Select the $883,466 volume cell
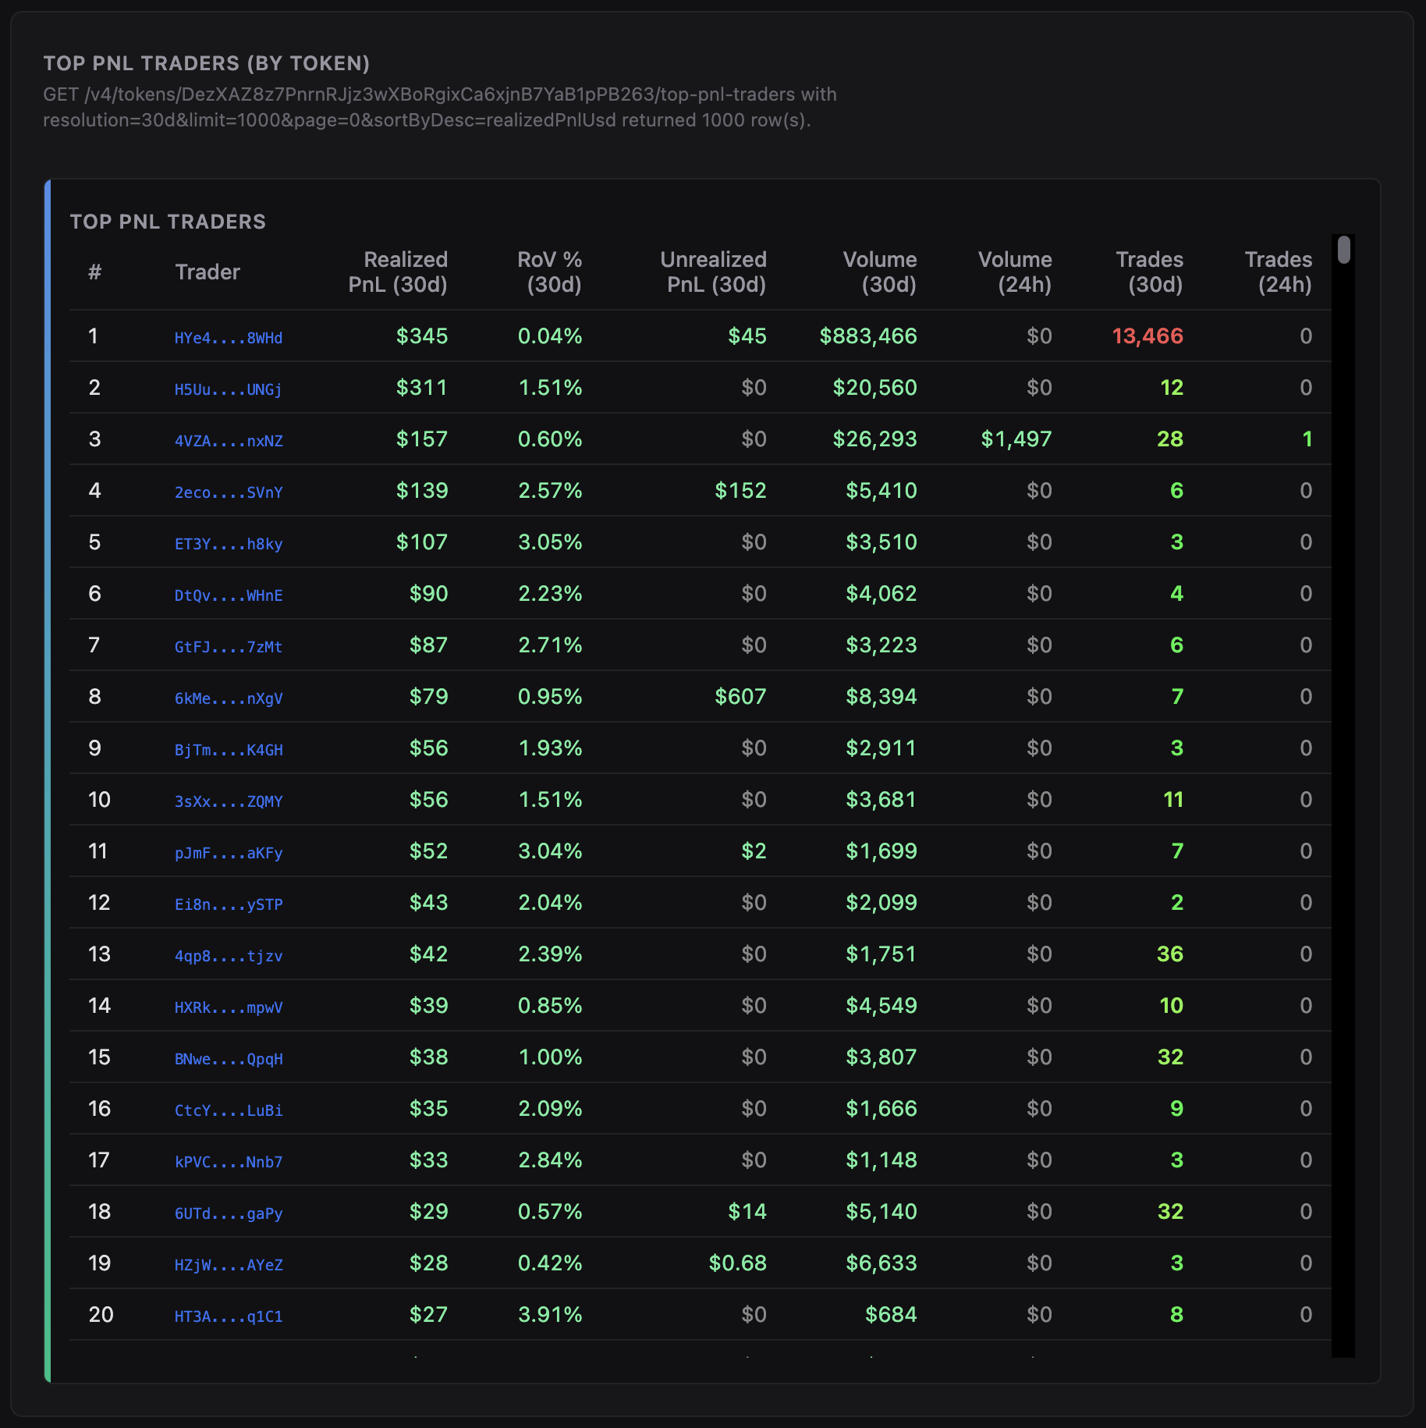 868,336
